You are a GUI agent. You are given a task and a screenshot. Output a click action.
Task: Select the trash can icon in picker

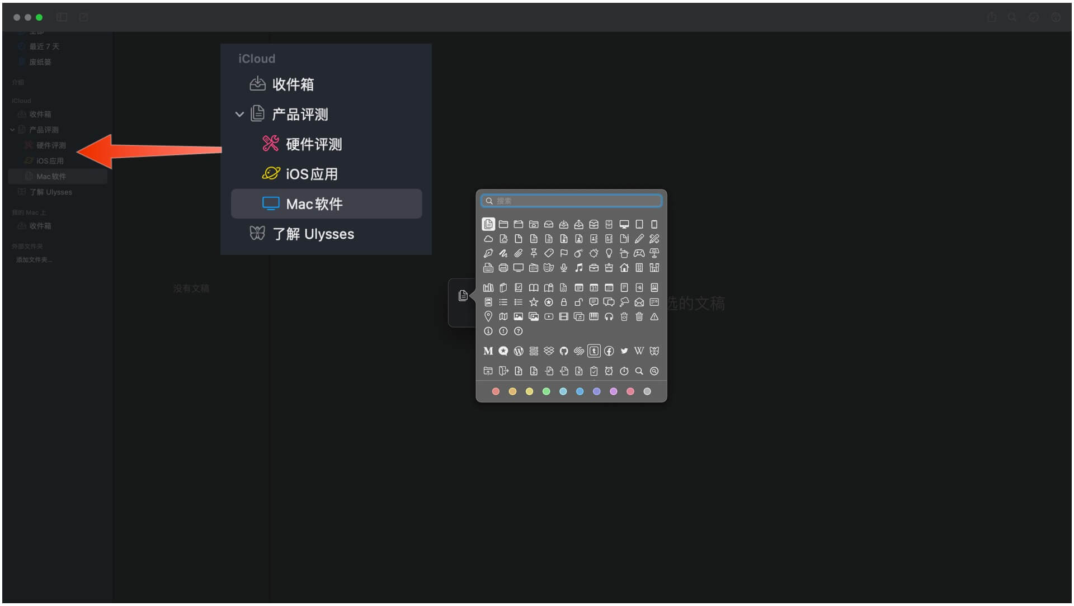[x=639, y=317]
